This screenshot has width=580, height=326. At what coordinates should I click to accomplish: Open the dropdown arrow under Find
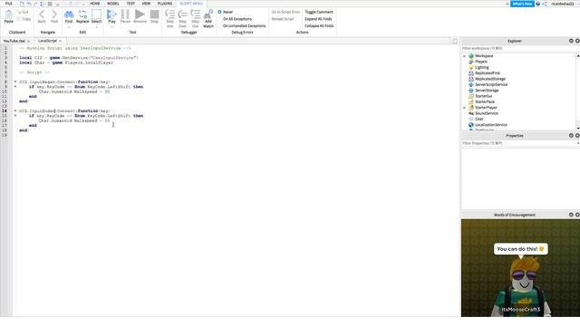point(69,27)
